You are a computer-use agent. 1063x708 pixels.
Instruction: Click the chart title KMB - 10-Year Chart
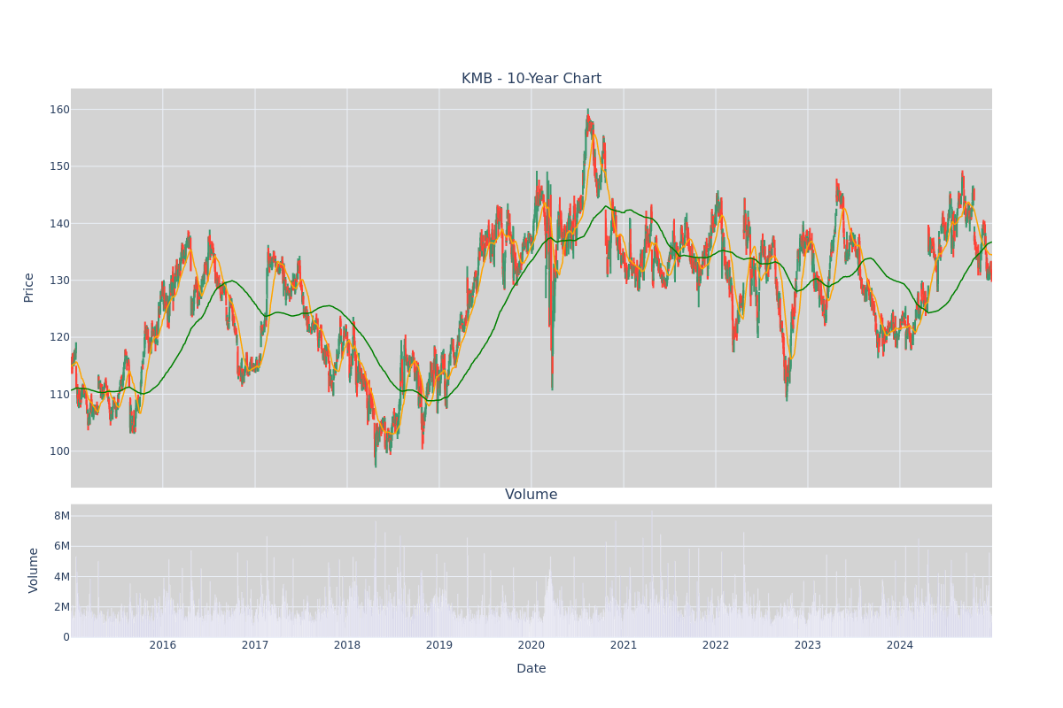coord(531,79)
